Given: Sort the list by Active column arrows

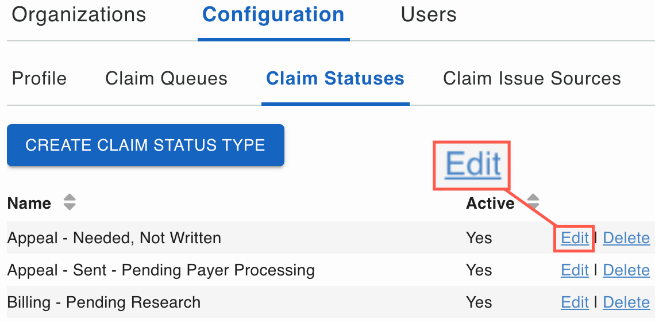Looking at the screenshot, I should click(x=533, y=202).
